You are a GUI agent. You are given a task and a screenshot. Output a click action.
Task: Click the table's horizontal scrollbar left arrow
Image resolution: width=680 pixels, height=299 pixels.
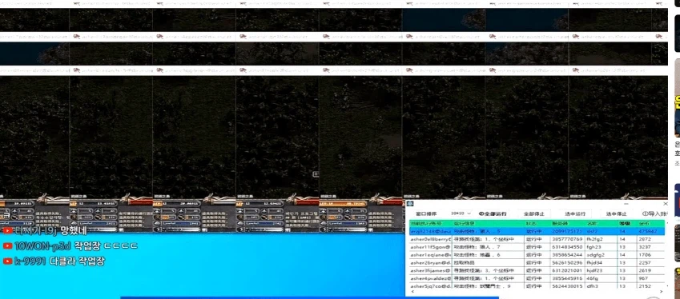(x=412, y=292)
